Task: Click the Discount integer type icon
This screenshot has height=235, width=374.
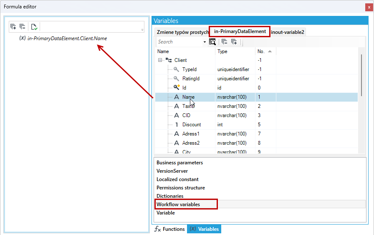Action: pyautogui.click(x=177, y=125)
